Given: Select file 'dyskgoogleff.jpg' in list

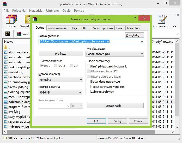Looking at the screenshot, I should (17, 67).
